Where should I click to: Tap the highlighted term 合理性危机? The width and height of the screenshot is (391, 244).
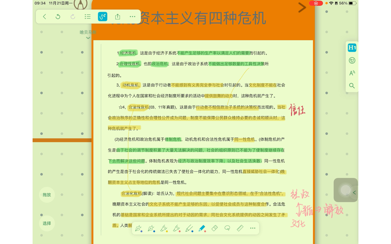tap(130, 64)
